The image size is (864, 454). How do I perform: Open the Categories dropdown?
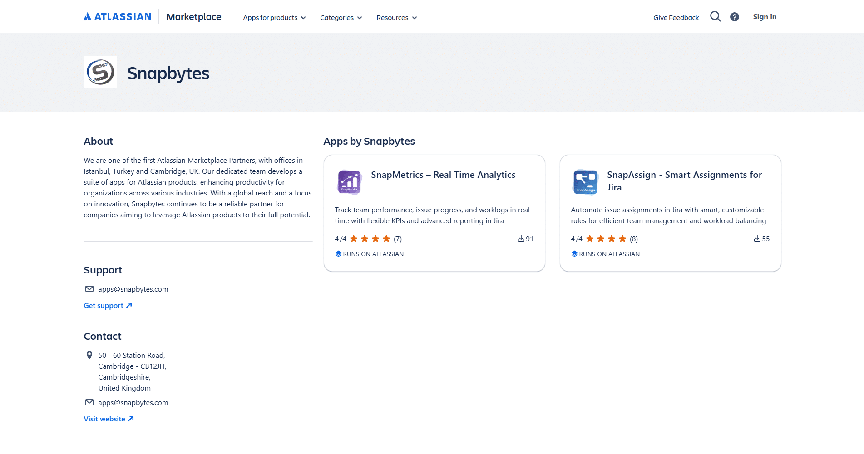(341, 18)
